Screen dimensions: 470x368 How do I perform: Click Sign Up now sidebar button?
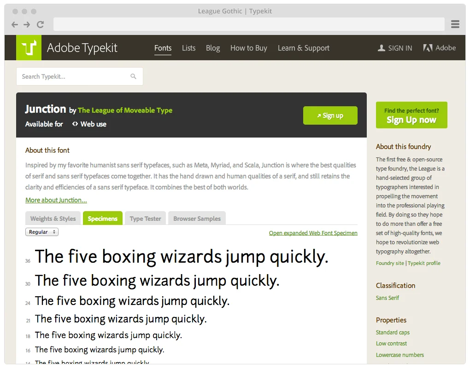coord(411,115)
